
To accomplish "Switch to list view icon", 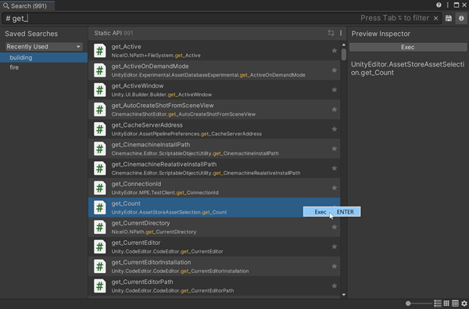I will click(438, 304).
